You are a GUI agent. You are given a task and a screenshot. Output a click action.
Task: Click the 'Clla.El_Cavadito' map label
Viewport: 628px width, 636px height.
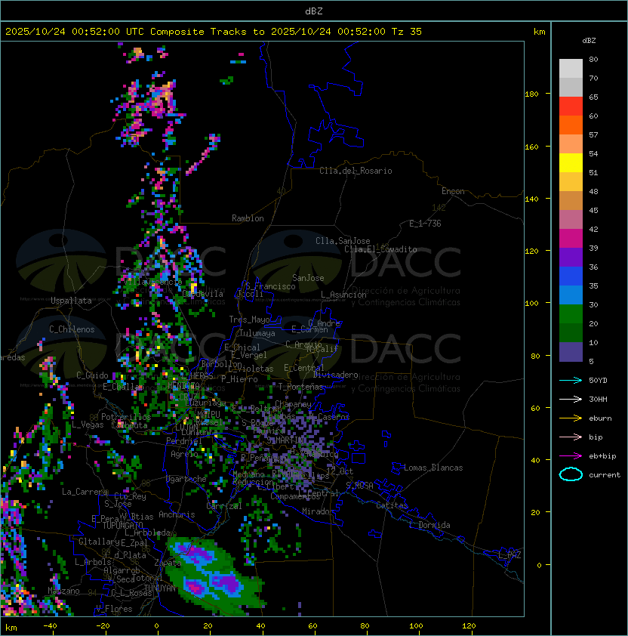(x=380, y=249)
